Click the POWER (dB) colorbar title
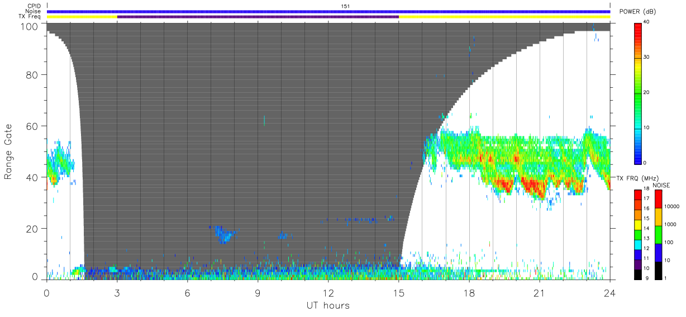Screen dimensions: 686x317 pyautogui.click(x=637, y=12)
